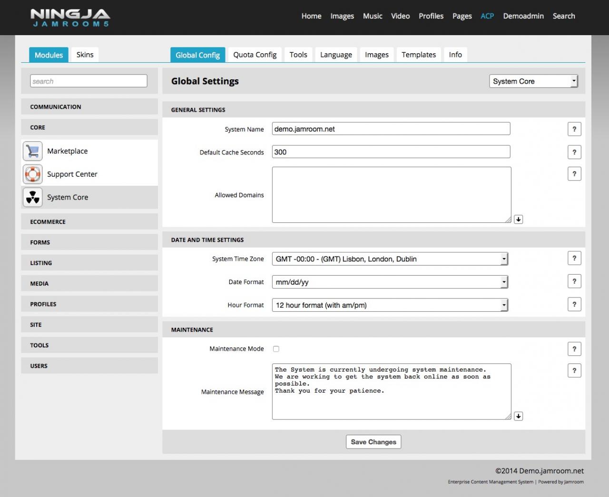Open the System Time Zone dropdown
Viewport: 609px width, 497px height.
point(390,259)
